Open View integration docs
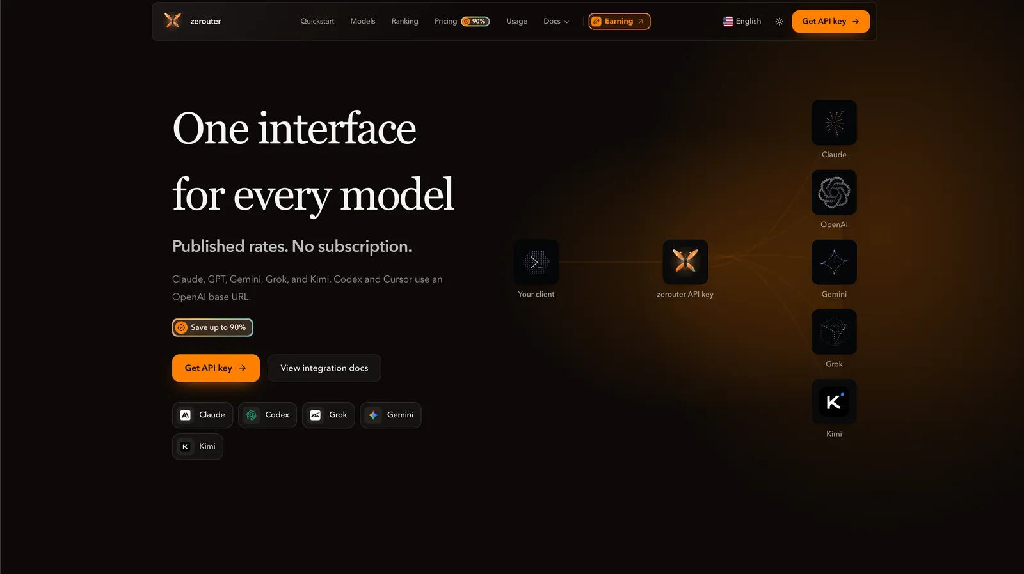This screenshot has width=1024, height=574. [x=324, y=368]
